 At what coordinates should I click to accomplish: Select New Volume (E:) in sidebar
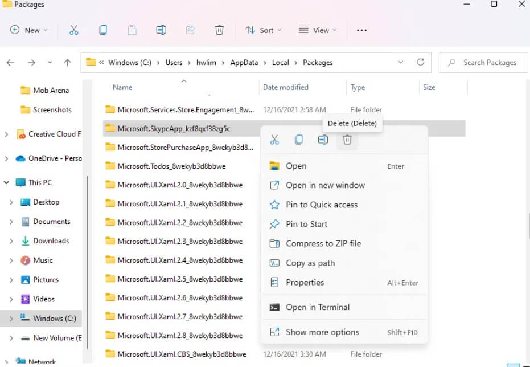51,338
